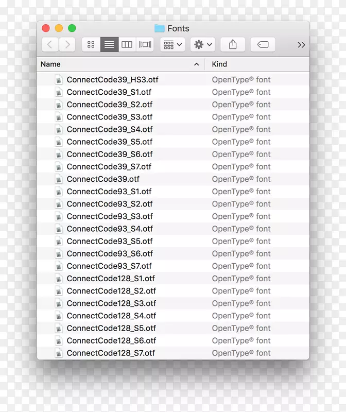Screen dimensions: 346x412
Task: Select ConnectCode39_S7.otf file
Action: tap(173, 166)
